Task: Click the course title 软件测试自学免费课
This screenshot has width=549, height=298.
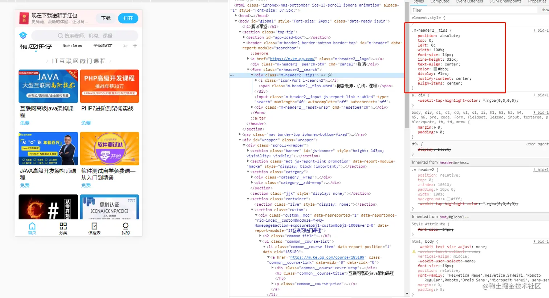Action: click(108, 174)
